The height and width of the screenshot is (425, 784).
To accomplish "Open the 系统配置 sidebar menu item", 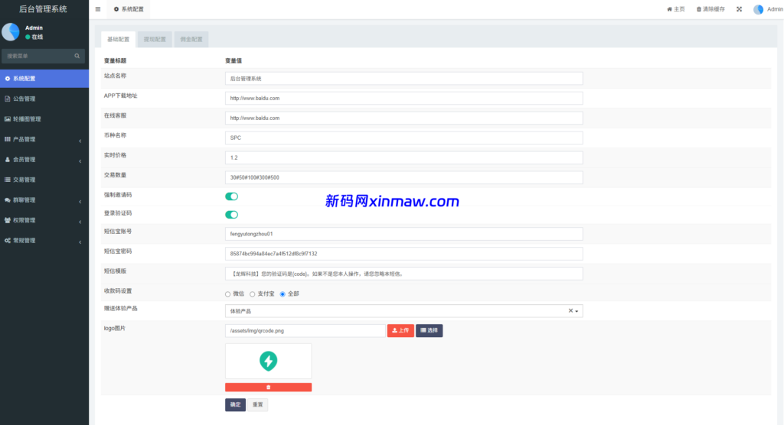I will click(44, 79).
